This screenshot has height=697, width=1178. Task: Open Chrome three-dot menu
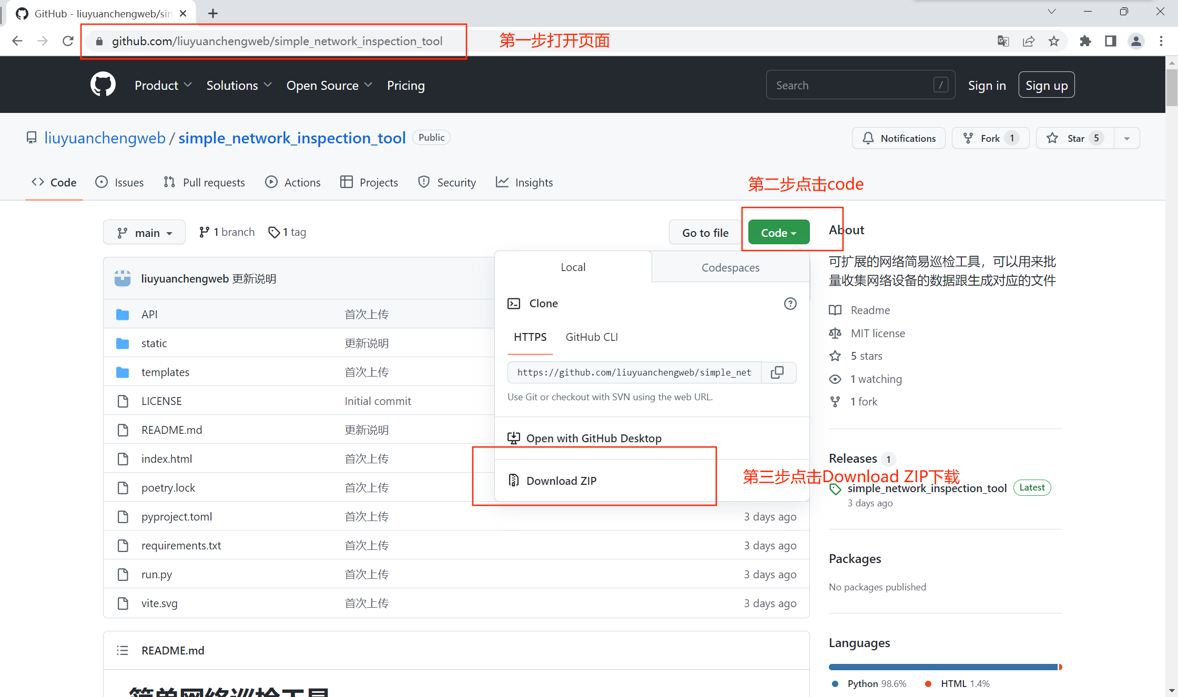(x=1161, y=41)
